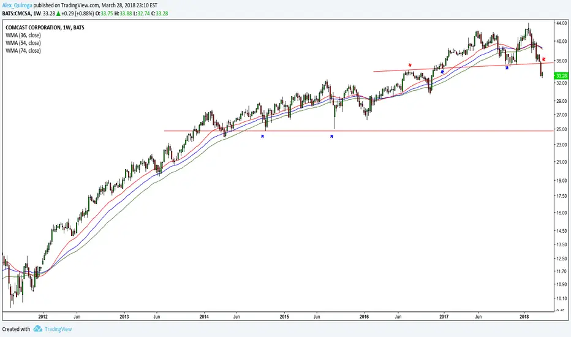The image size is (571, 337).
Task: Click the H:33.88 high value
Action: point(123,13)
